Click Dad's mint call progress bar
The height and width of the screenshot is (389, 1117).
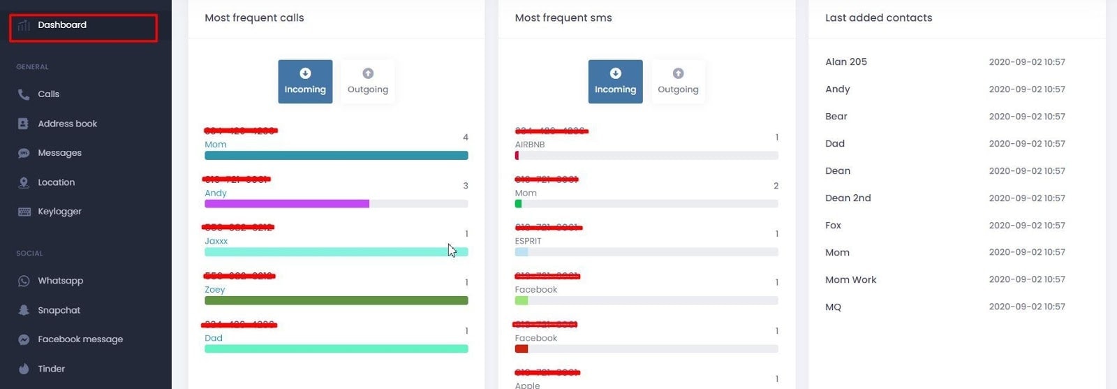(x=336, y=349)
